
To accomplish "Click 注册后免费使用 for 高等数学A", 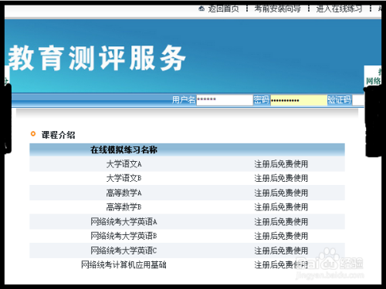I will tap(281, 193).
